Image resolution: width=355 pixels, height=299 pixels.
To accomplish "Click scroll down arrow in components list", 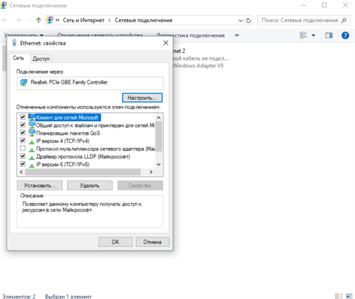I will (x=159, y=164).
